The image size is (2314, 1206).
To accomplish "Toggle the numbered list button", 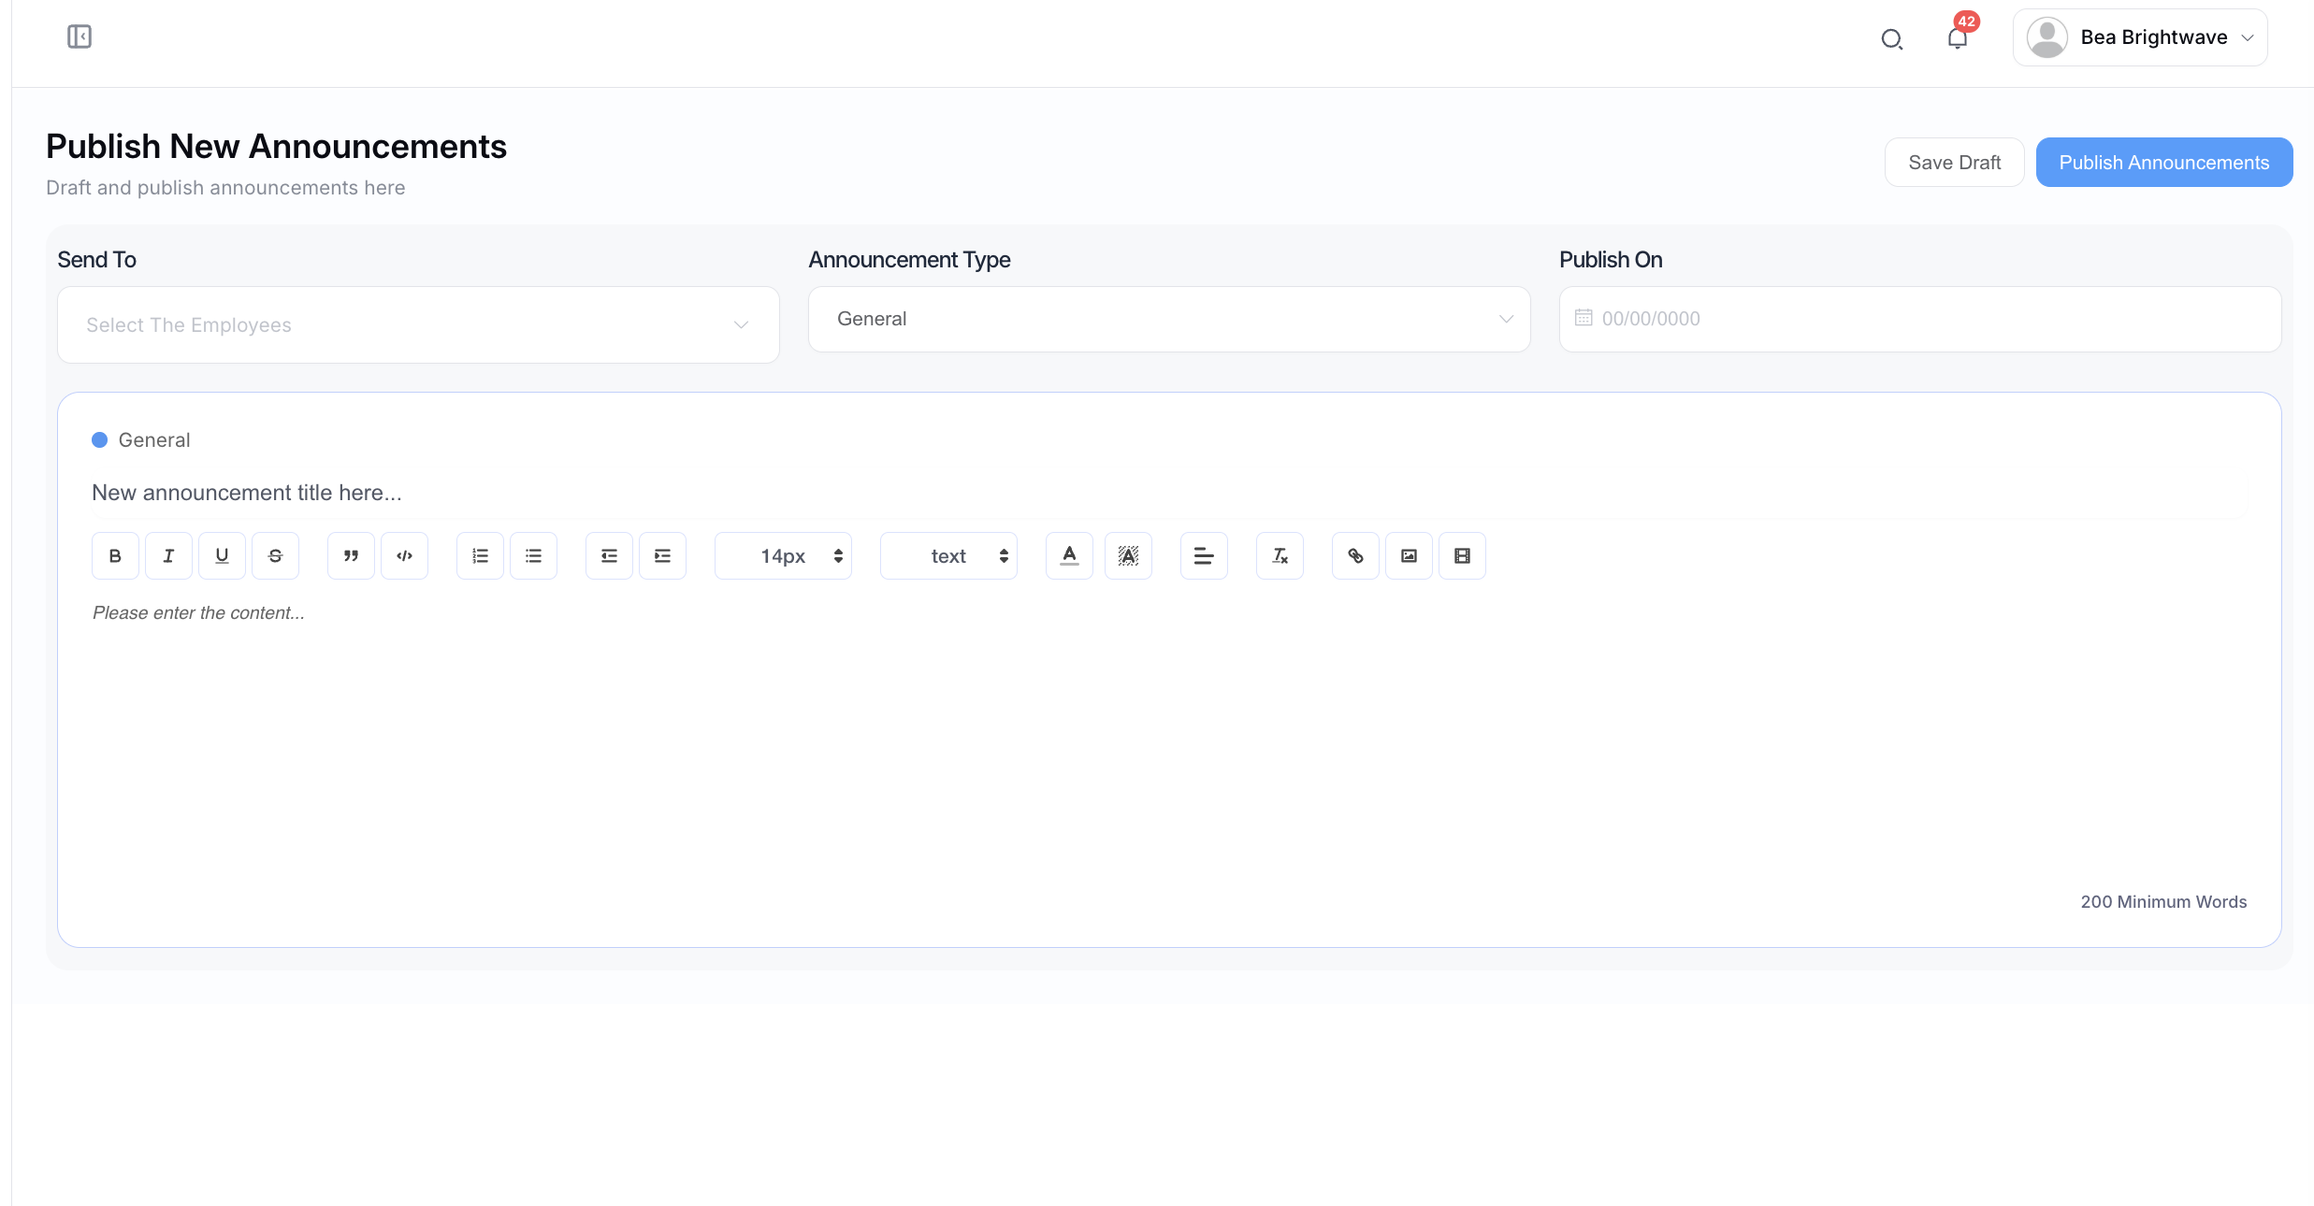I will tap(480, 556).
